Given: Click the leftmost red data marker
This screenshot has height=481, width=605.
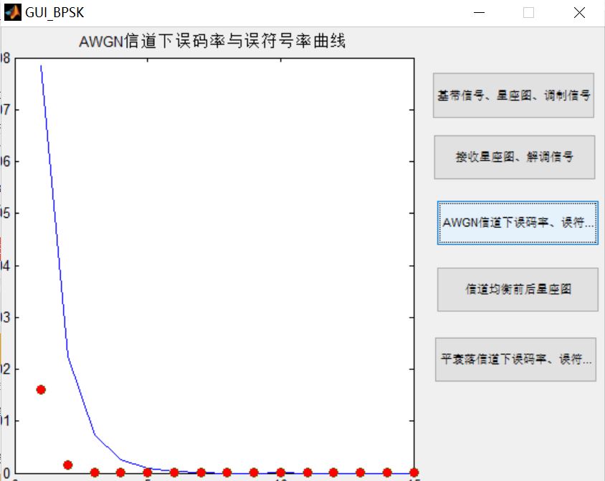Looking at the screenshot, I should click(x=40, y=390).
